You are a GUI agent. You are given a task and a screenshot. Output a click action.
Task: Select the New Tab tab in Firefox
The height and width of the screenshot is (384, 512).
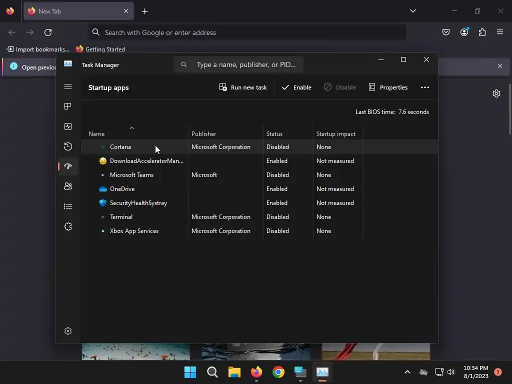78,11
